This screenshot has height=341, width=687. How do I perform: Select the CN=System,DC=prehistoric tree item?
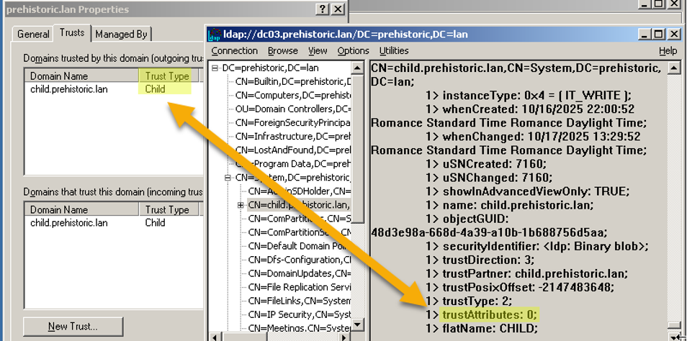point(293,178)
